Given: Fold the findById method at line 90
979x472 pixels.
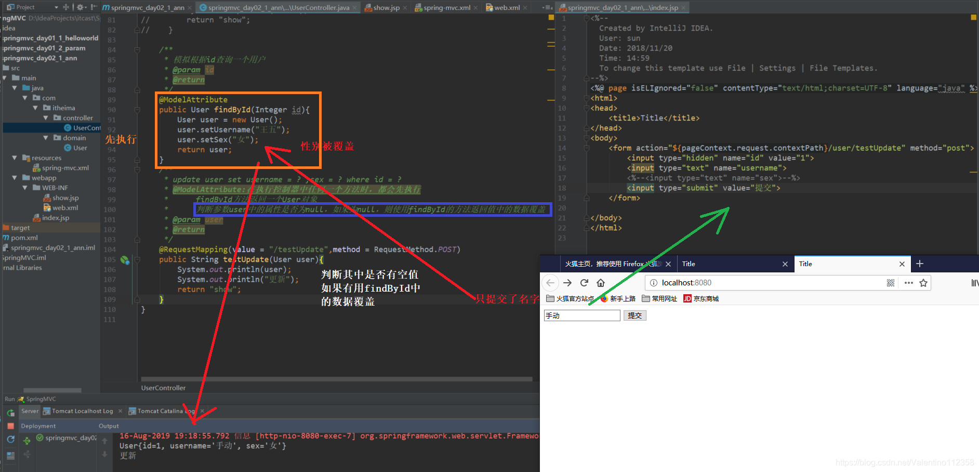Looking at the screenshot, I should click(137, 110).
